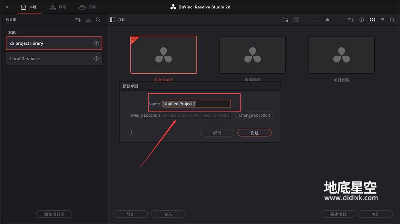400x224 pixels.
Task: Click the 添加项目库 button
Action: point(54,214)
